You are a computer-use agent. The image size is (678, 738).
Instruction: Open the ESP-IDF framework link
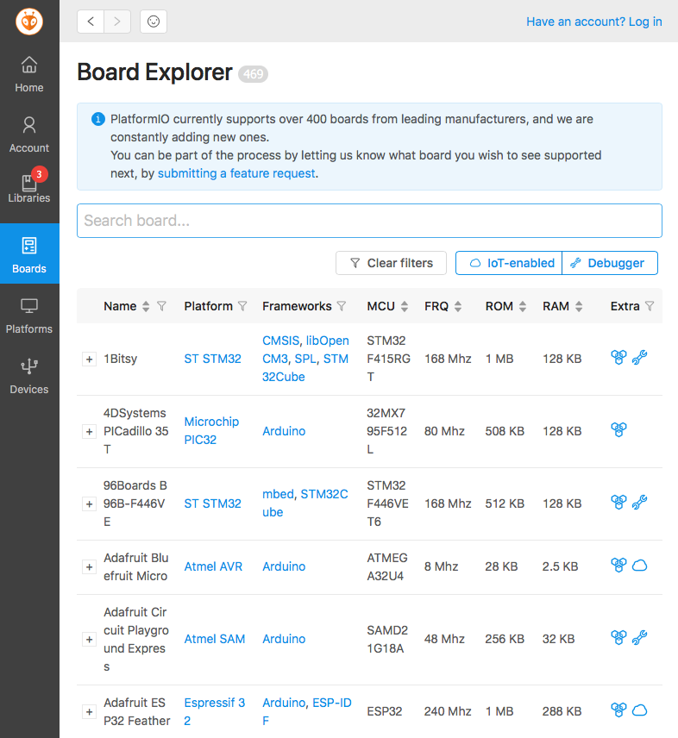tap(307, 711)
